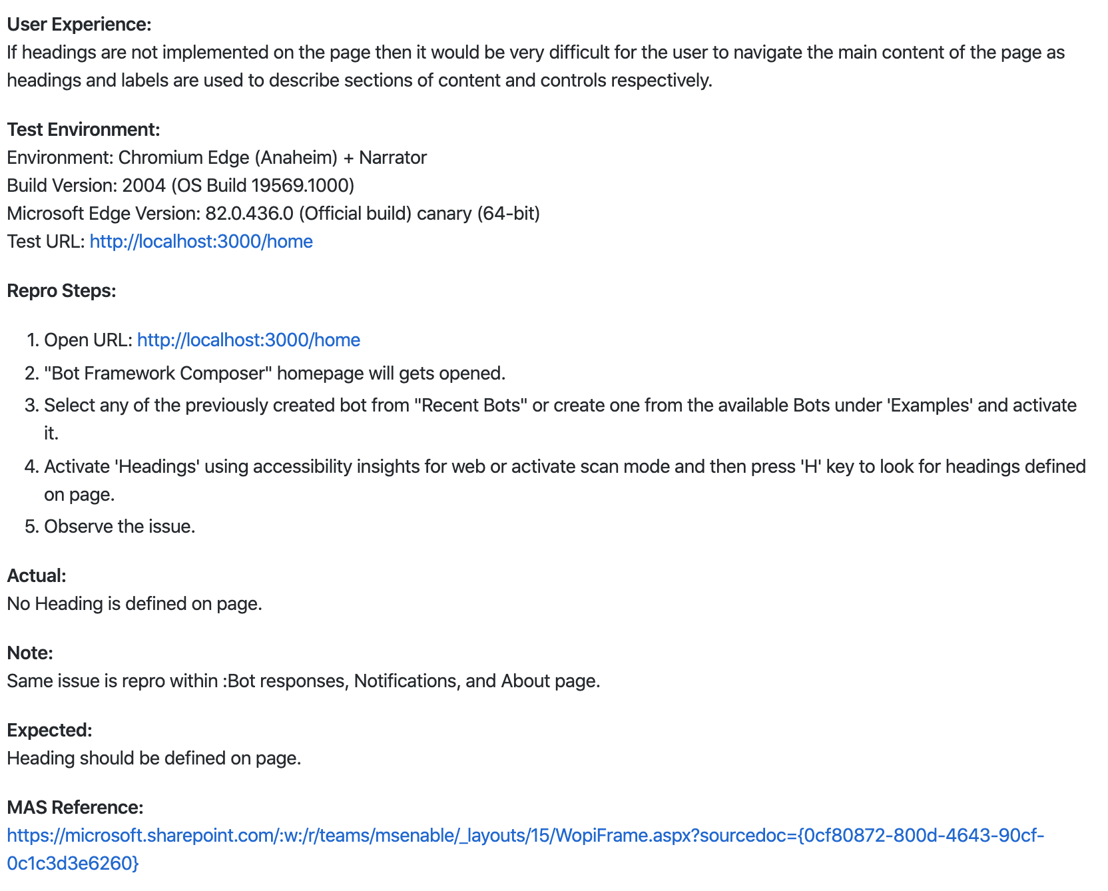Click 'No Heading is defined on page.' text

(x=135, y=604)
